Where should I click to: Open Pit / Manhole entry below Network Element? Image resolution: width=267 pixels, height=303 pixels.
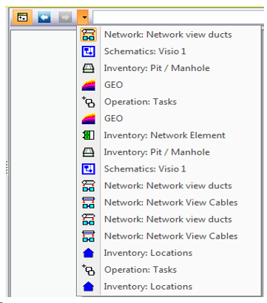point(157,152)
